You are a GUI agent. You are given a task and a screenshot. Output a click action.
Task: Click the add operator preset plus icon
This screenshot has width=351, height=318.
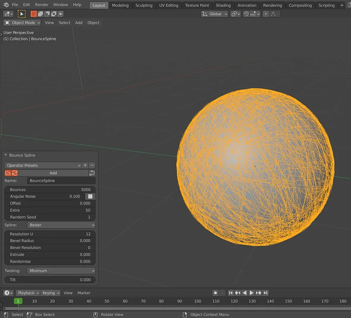(x=85, y=165)
